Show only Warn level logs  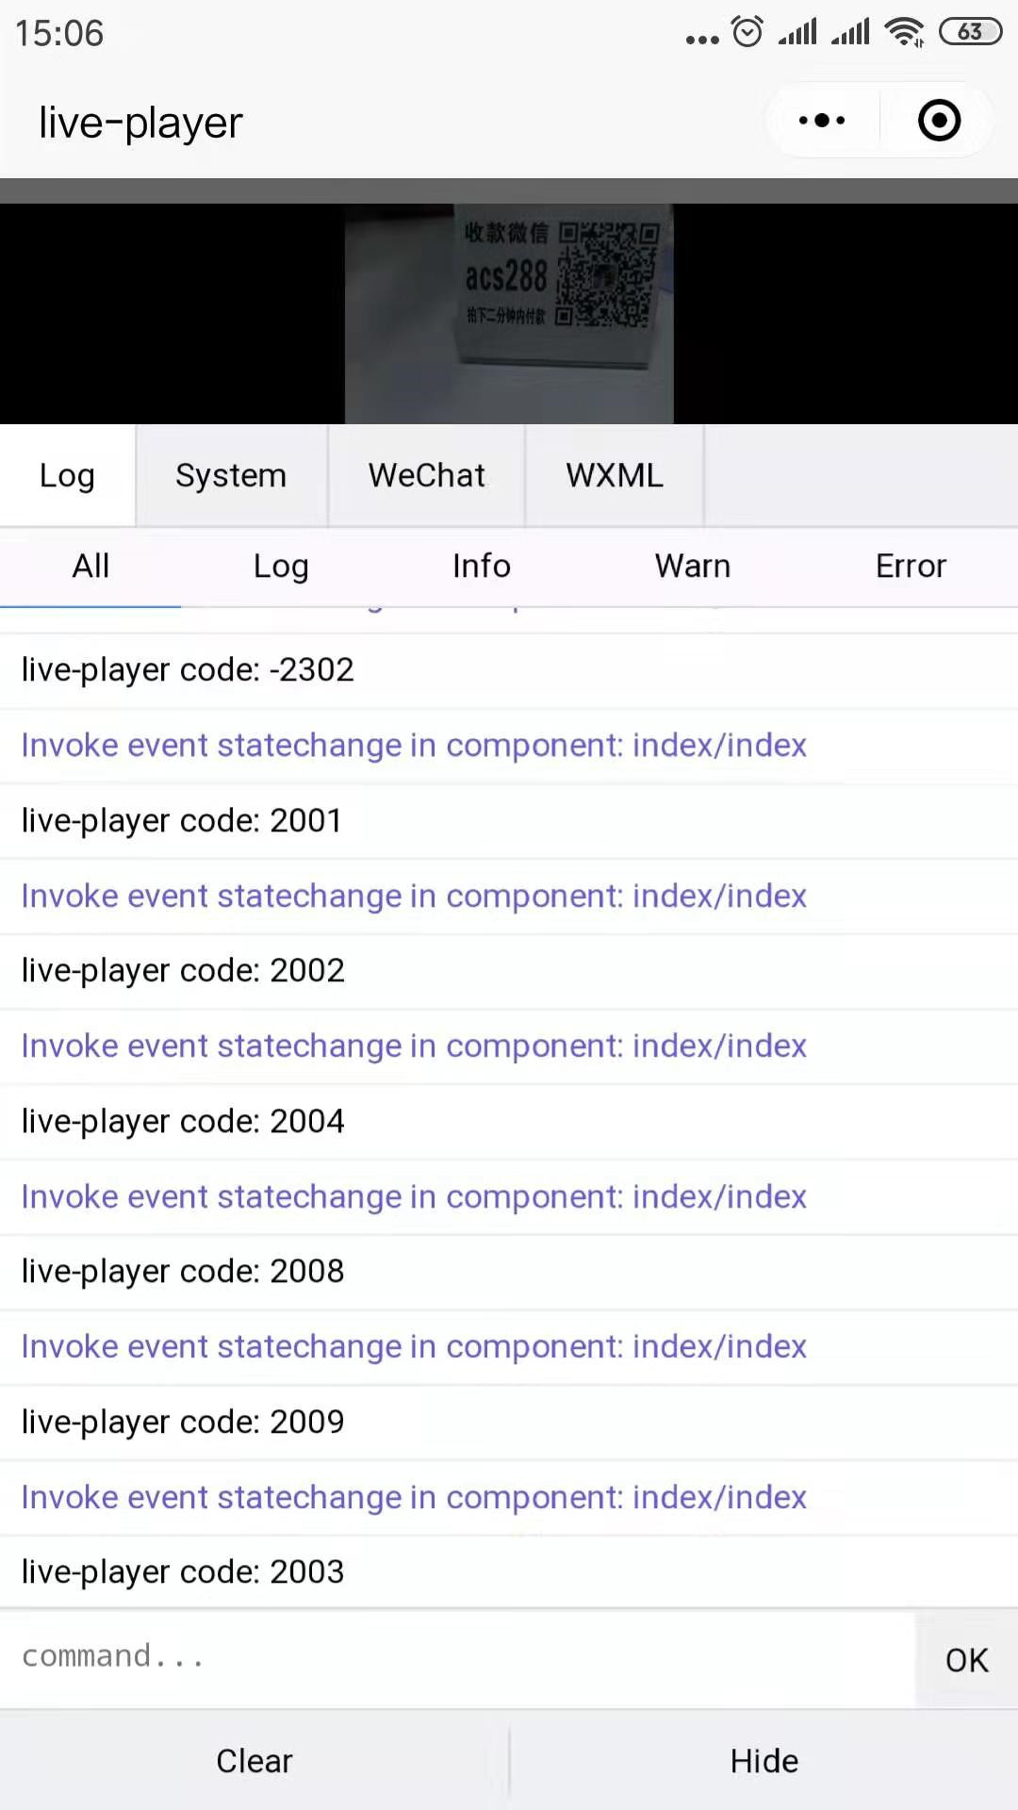click(693, 566)
